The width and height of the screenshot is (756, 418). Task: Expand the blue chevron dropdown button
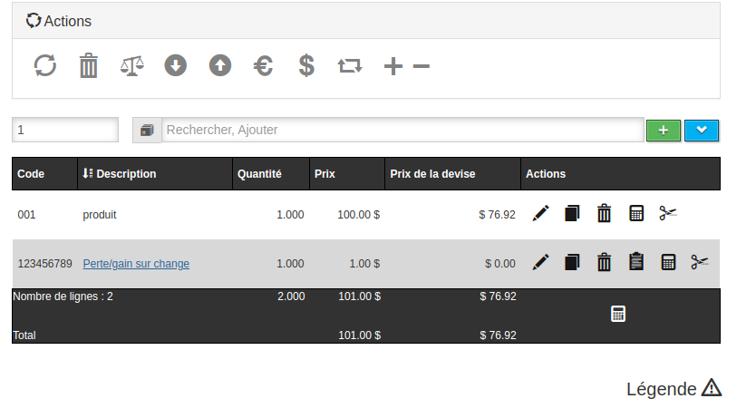pyautogui.click(x=702, y=131)
